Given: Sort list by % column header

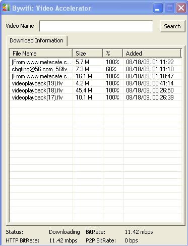Looking at the screenshot, I should [x=112, y=54].
